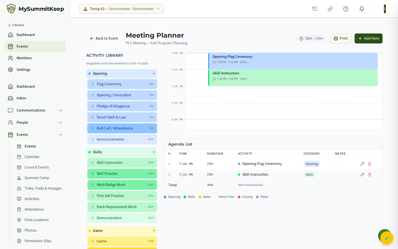Screen dimensions: 398x249
Task: Click the MySummitKeep logo
Action: (x=35, y=9)
